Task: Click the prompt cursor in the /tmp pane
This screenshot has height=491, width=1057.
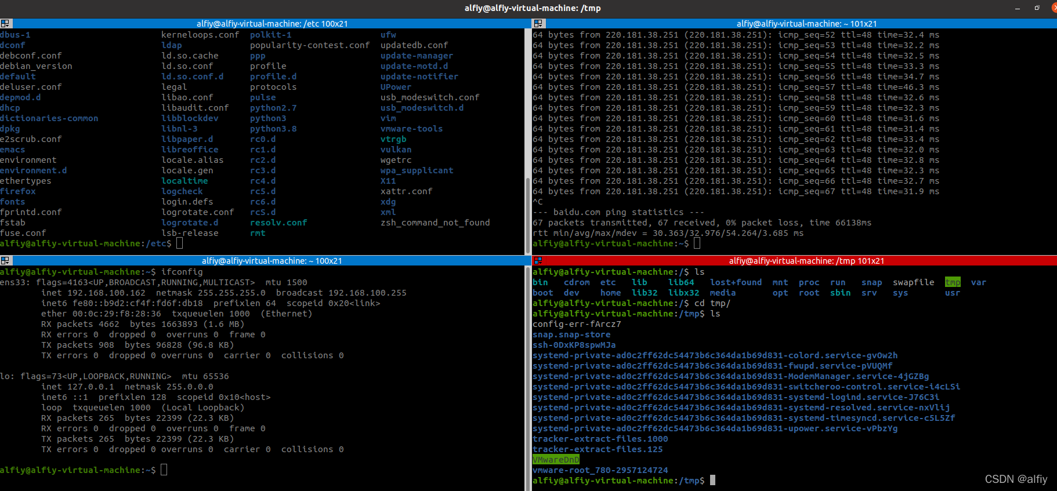Action: click(x=713, y=481)
